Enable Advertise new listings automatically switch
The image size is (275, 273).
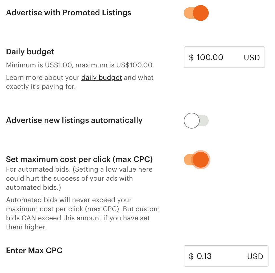(x=196, y=121)
